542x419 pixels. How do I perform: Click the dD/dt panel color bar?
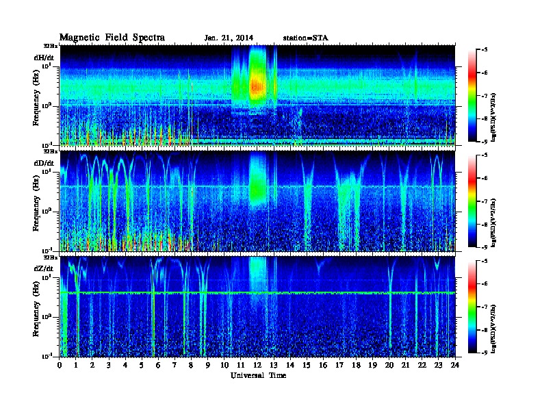(472, 201)
